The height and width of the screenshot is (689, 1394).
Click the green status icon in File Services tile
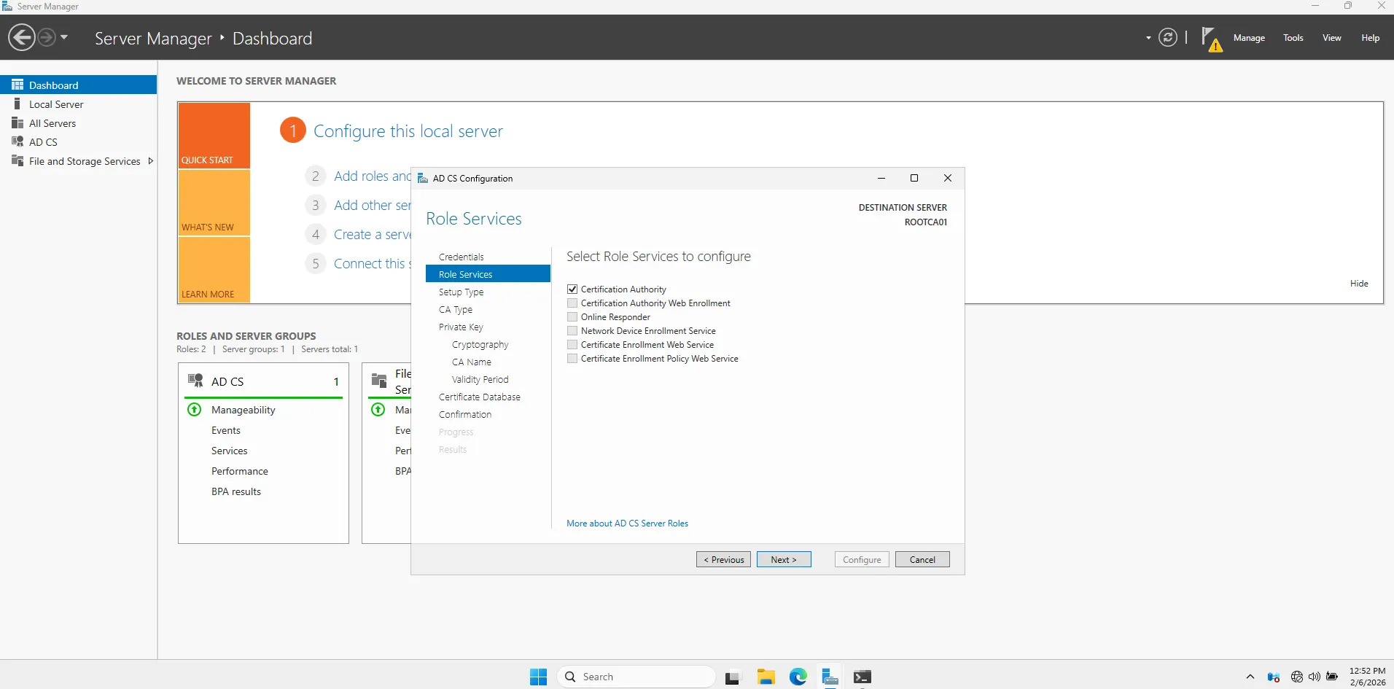(x=378, y=410)
